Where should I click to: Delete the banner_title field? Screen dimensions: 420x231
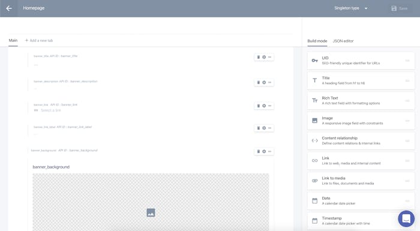tap(259, 57)
